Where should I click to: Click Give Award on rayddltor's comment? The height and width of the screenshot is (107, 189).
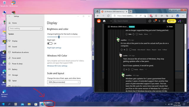pos(141,50)
